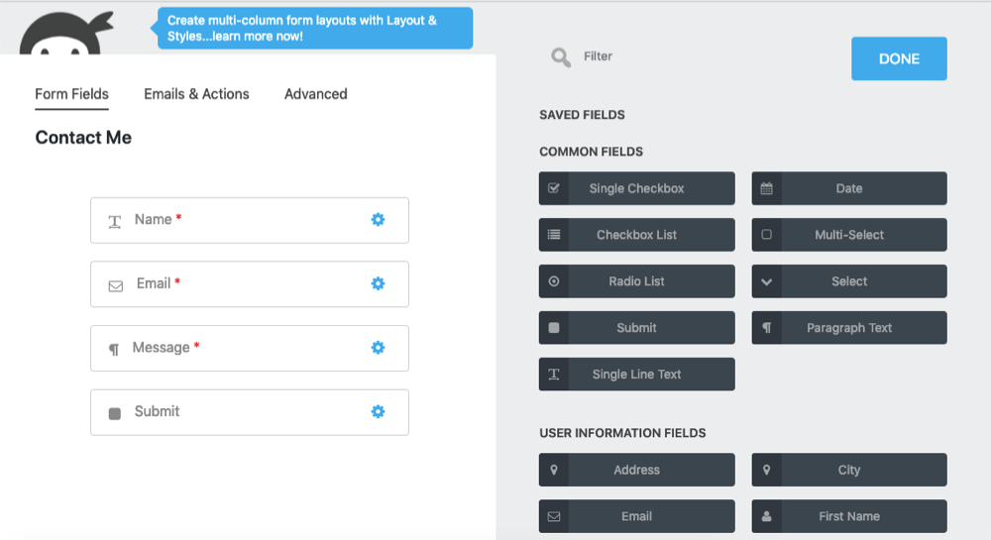Add a Paragraph Text field
Image resolution: width=991 pixels, height=540 pixels.
tap(848, 328)
